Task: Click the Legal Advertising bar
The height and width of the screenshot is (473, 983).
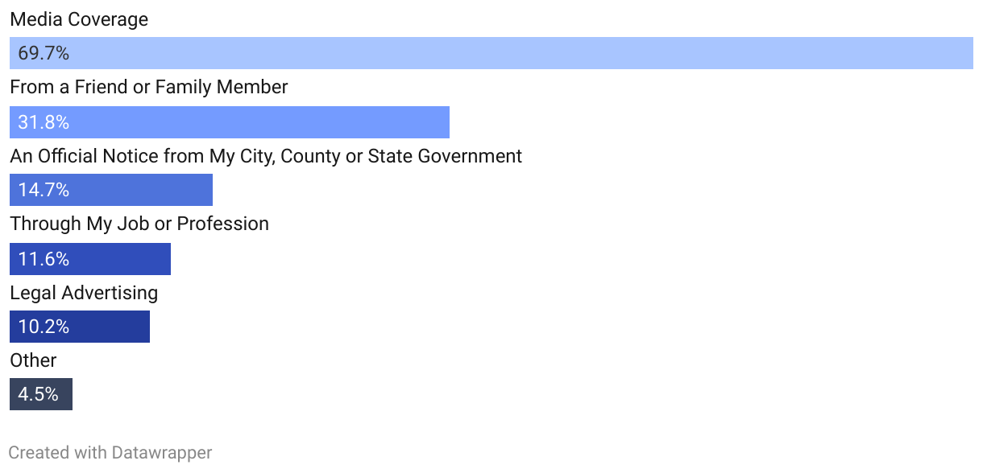Action: point(80,327)
